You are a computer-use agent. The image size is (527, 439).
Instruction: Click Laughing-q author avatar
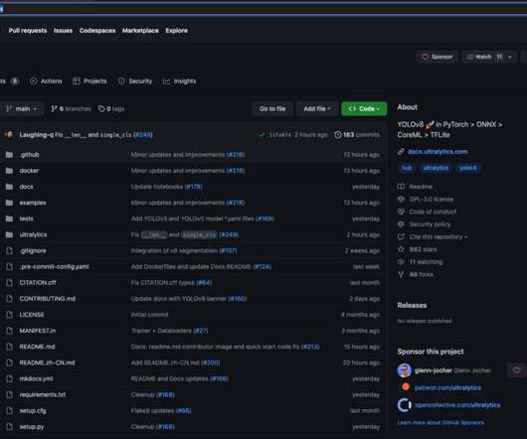point(9,135)
